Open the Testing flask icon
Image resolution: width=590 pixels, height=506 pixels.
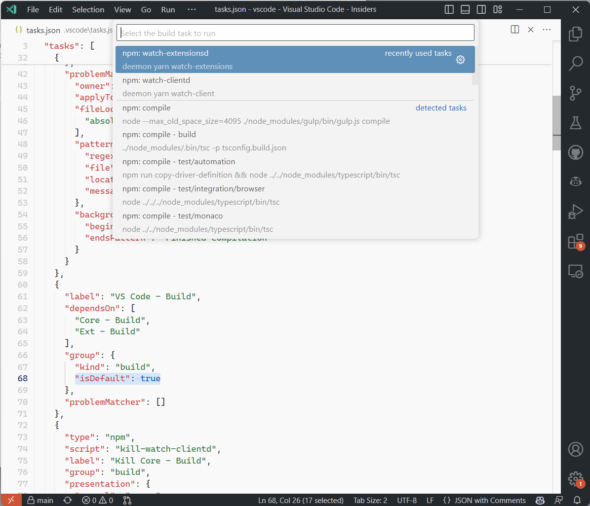[x=576, y=123]
